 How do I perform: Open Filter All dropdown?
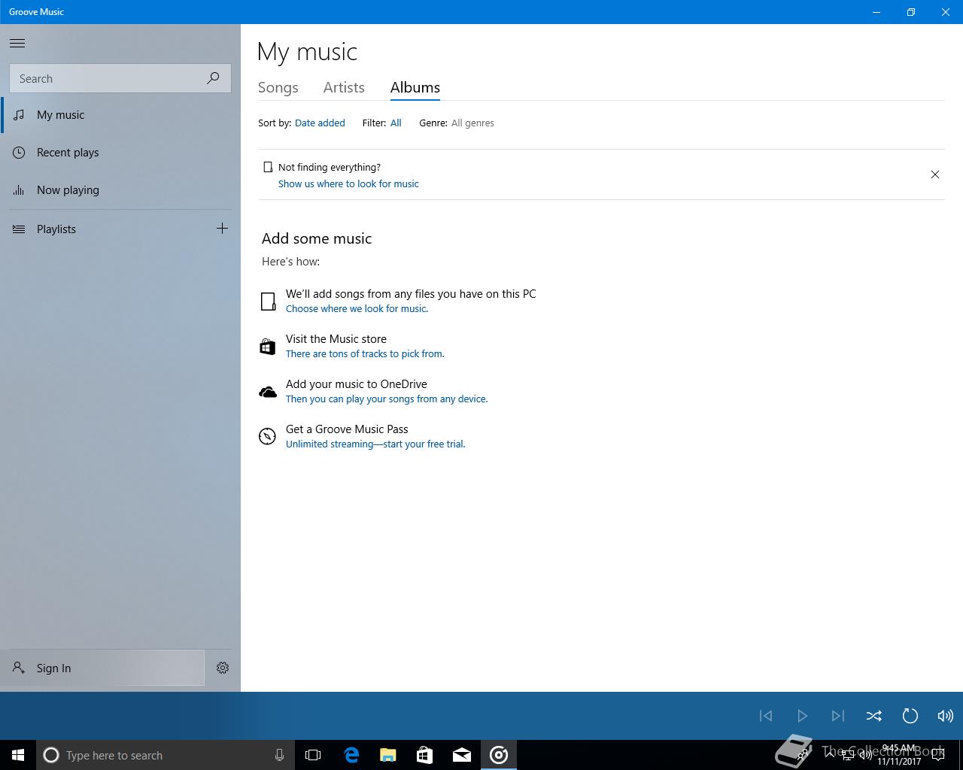396,123
